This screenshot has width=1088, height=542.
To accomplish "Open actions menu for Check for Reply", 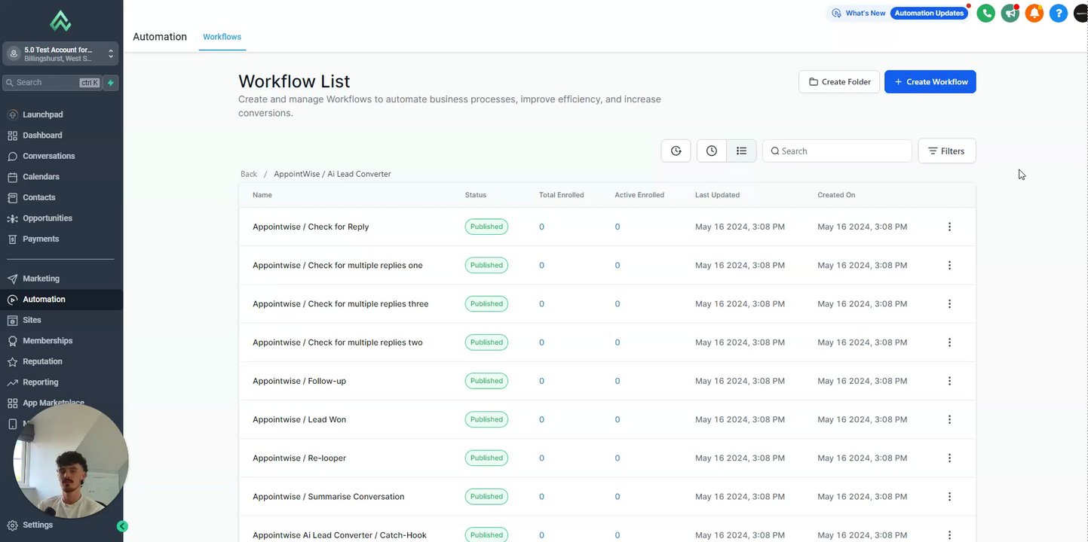I will pos(949,227).
